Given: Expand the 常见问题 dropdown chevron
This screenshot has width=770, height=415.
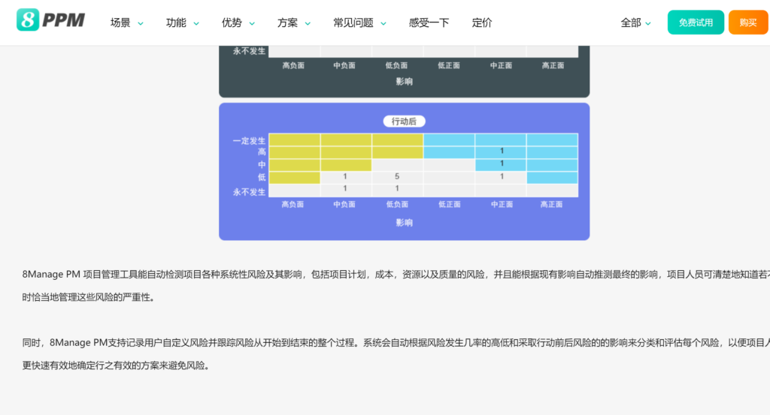Looking at the screenshot, I should pos(383,24).
